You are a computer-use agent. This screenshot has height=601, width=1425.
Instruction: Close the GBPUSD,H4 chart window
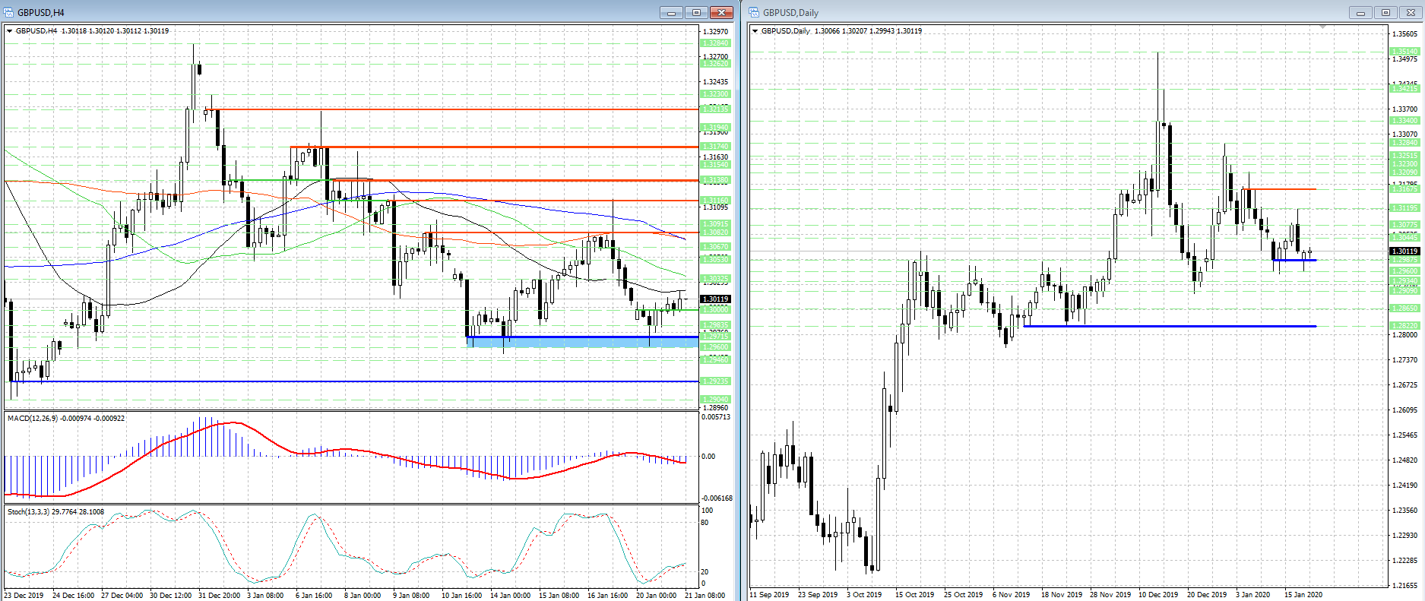click(x=722, y=12)
